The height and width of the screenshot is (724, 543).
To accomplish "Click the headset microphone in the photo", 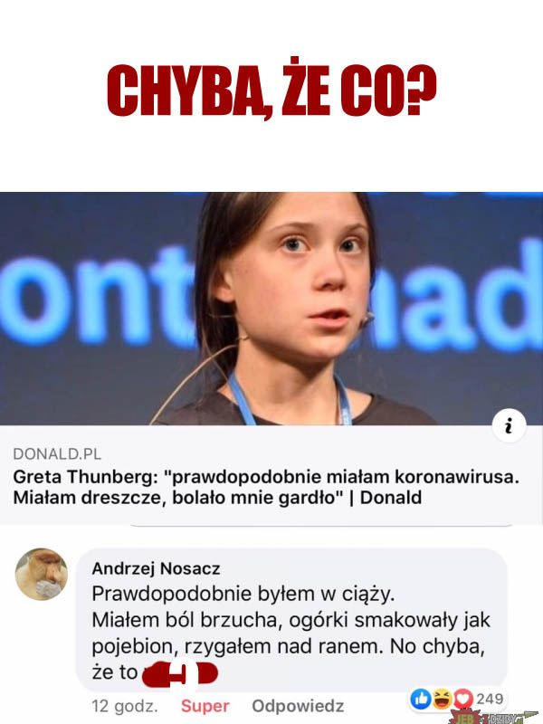I will coord(368,319).
